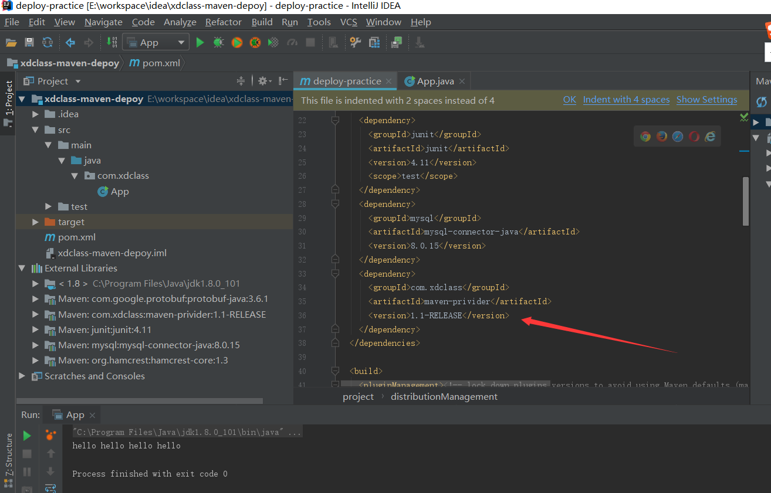The width and height of the screenshot is (771, 493).
Task: Toggle code fold at line 22 dependency
Action: [335, 120]
